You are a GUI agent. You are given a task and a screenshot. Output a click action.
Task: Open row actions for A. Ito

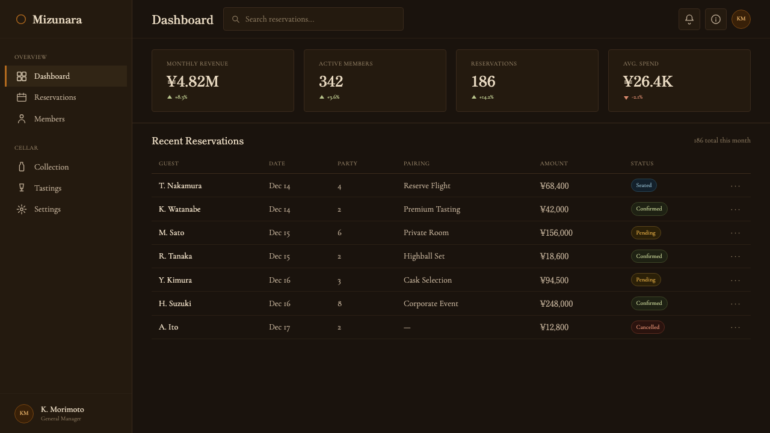coord(735,327)
